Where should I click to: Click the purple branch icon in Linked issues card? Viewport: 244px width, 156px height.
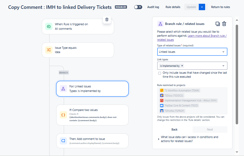pos(63,89)
